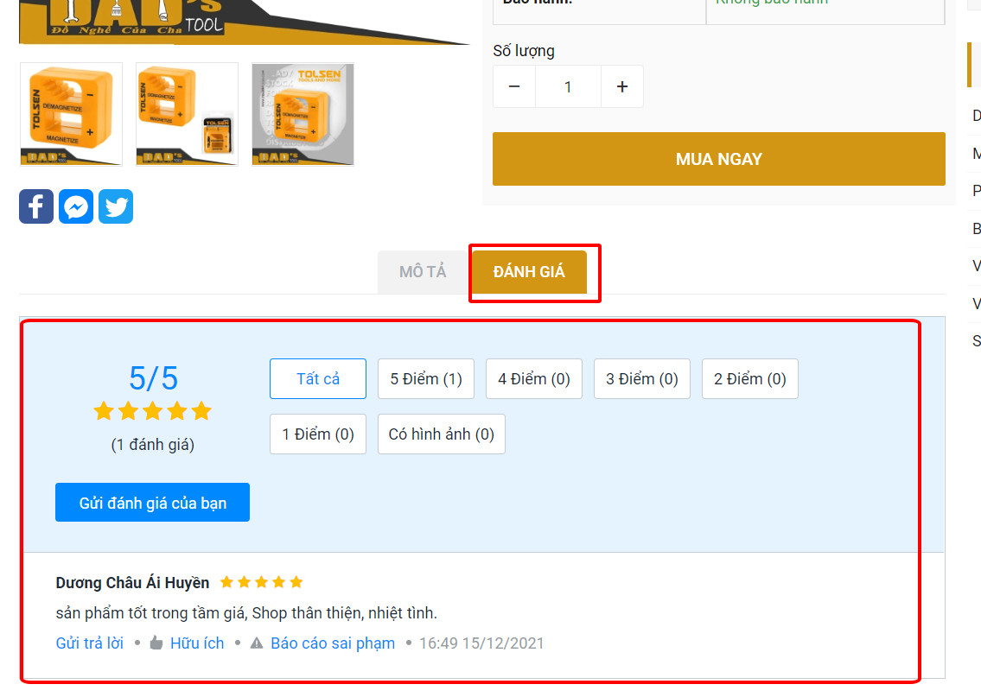Screen dimensions: 981x697
Task: Share via Messenger icon
Action: [76, 206]
